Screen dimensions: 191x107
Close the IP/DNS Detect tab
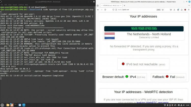tap(121, 6)
